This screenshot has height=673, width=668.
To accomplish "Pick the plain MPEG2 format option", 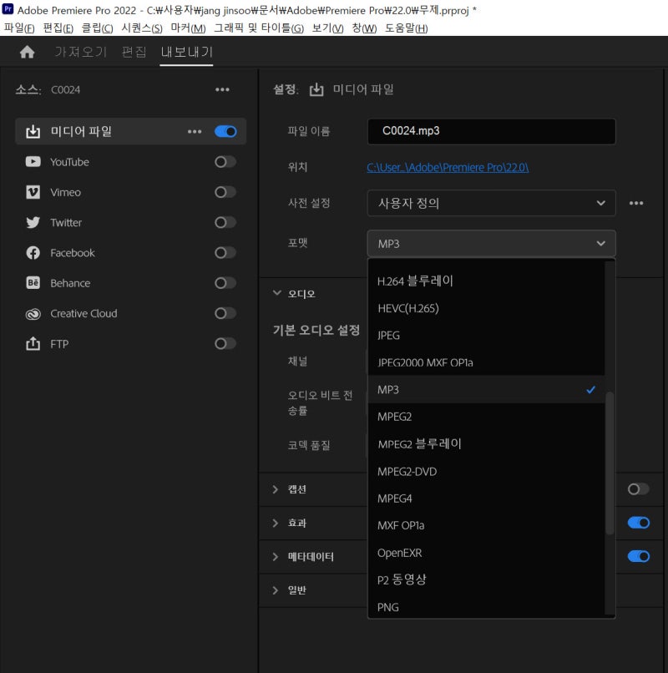I will pos(487,417).
